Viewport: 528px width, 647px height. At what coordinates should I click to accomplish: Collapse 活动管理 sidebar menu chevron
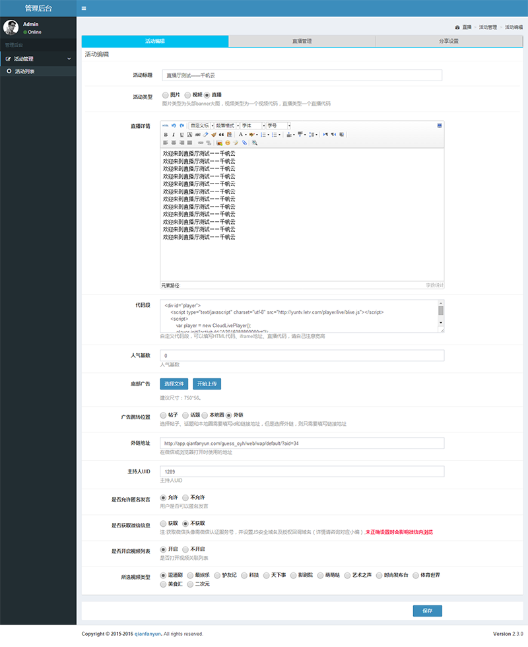point(69,59)
